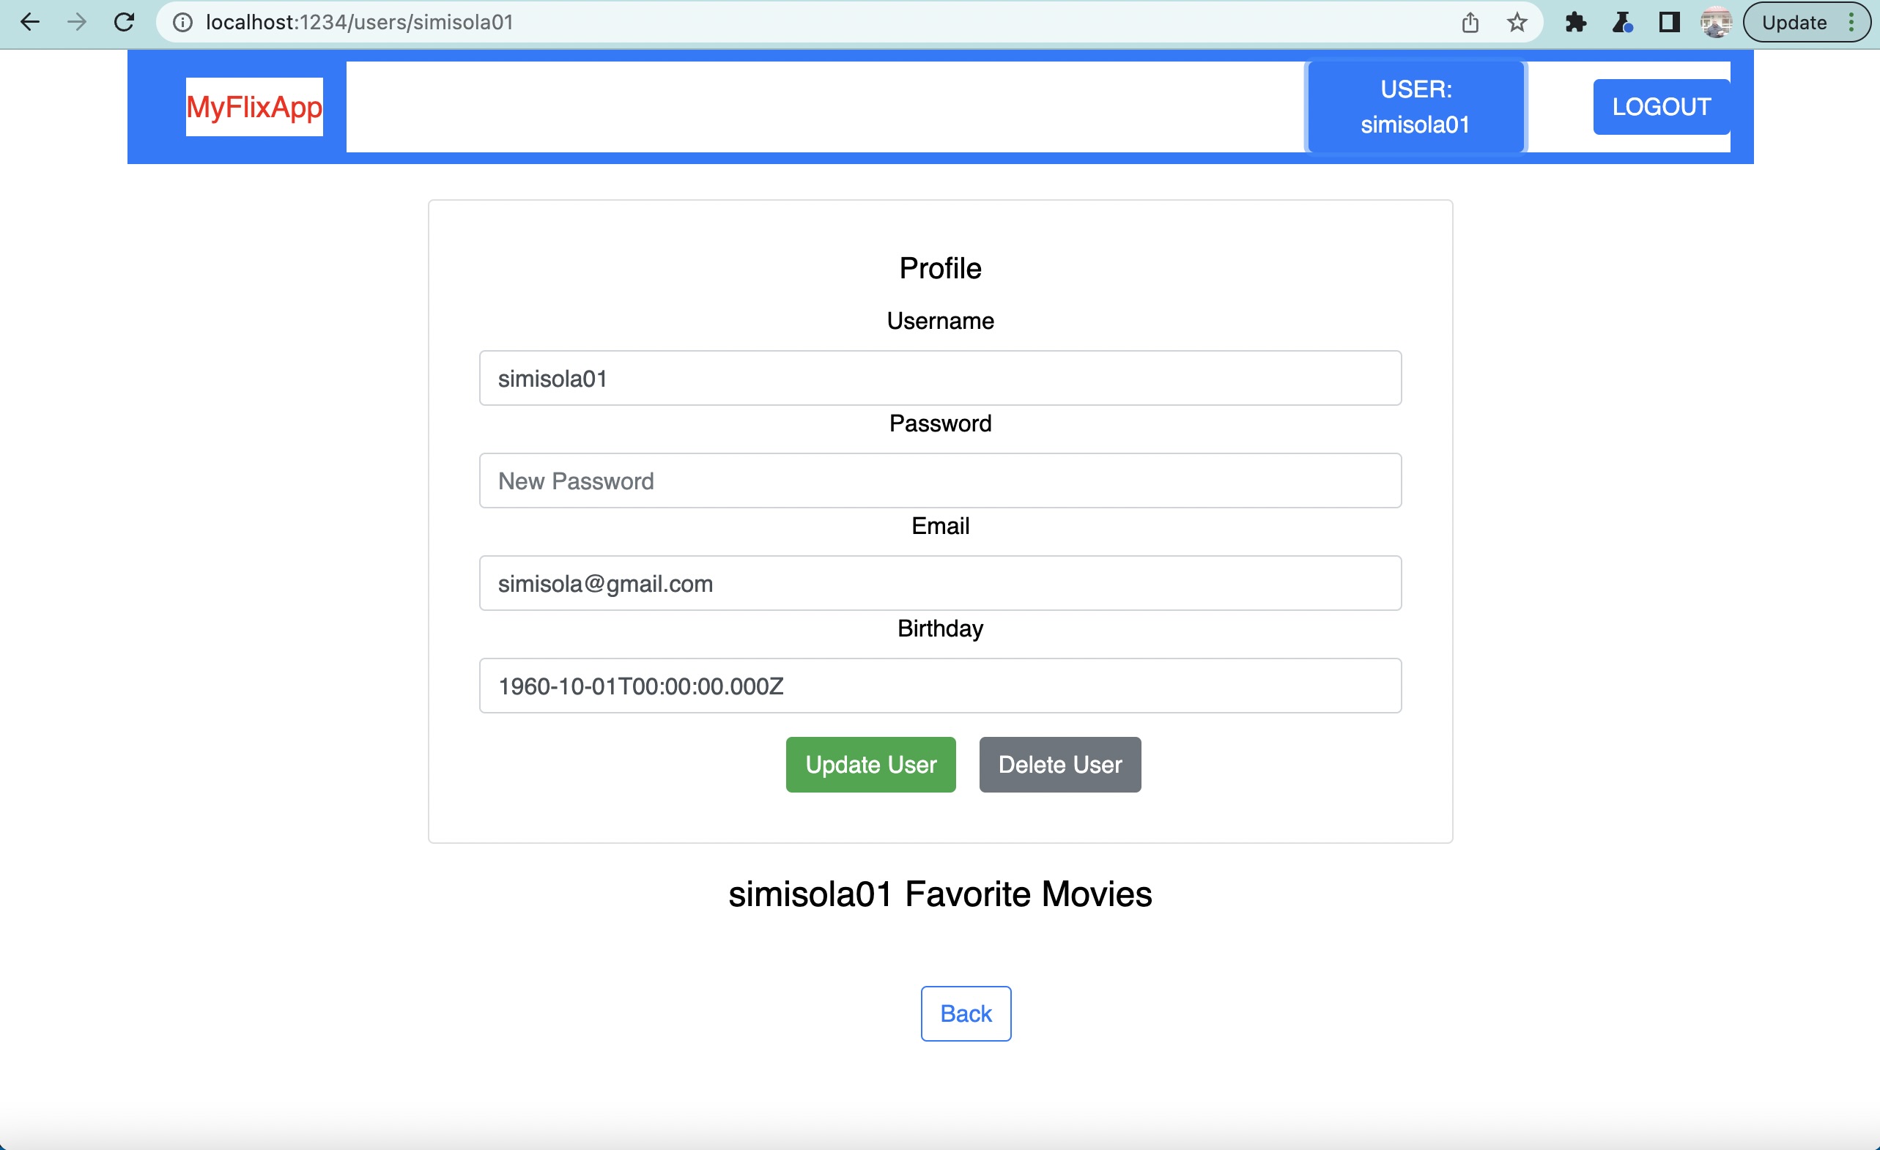Click the MyFlixApp brand logo
The image size is (1880, 1150).
click(x=254, y=107)
